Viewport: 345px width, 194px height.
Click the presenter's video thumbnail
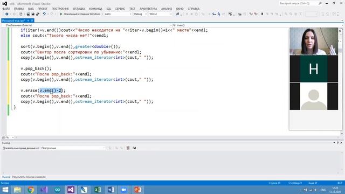pyautogui.click(x=314, y=41)
